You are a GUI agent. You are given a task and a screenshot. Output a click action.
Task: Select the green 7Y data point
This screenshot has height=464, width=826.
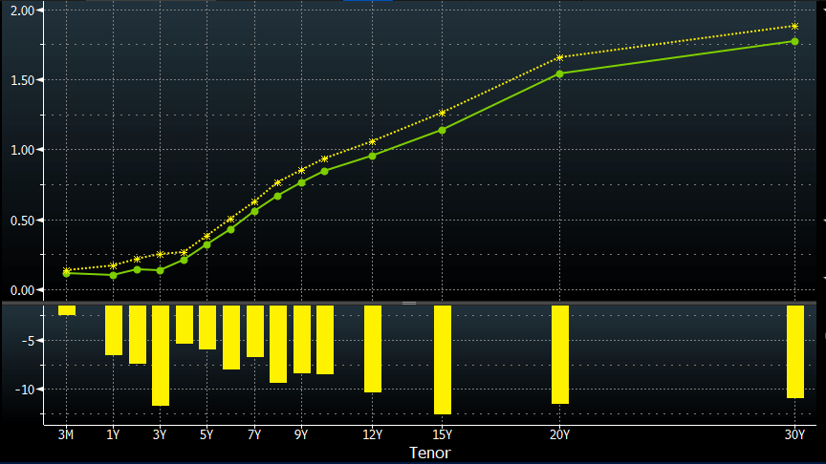(x=254, y=212)
